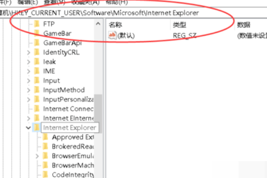Click the InputPersonalization folder icon

click(x=37, y=99)
